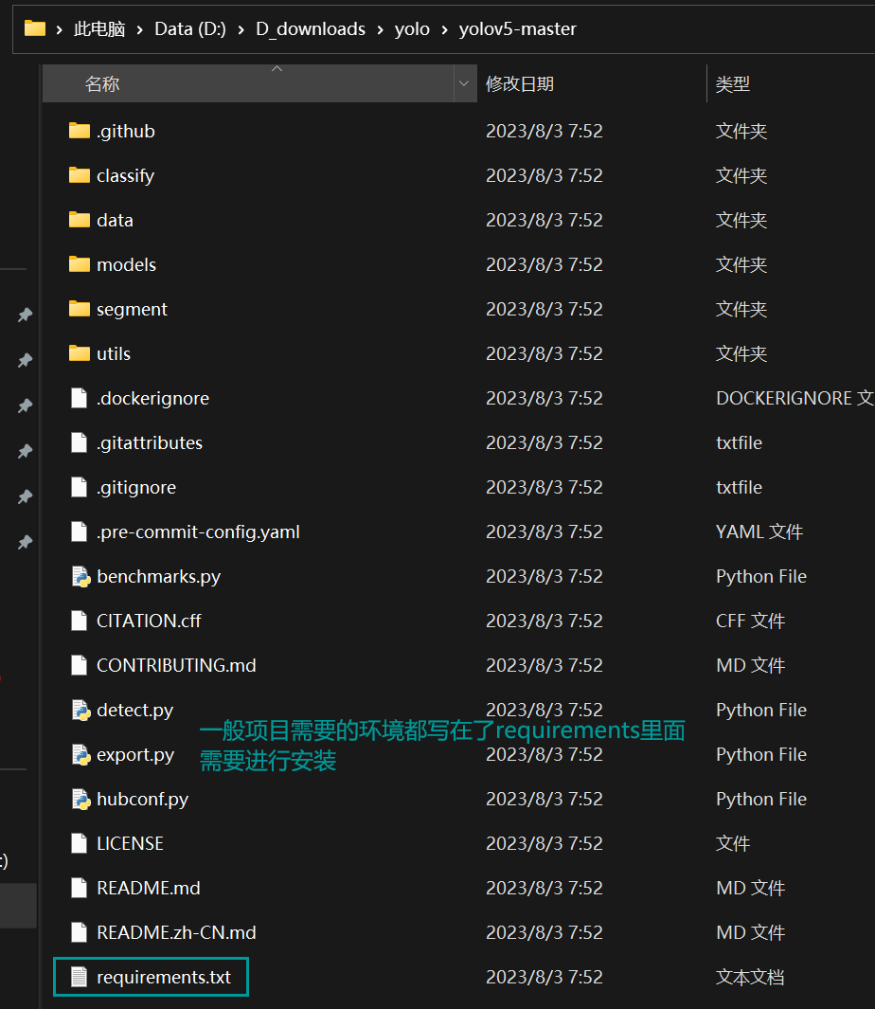Select the README.md file name
875x1009 pixels.
point(149,888)
